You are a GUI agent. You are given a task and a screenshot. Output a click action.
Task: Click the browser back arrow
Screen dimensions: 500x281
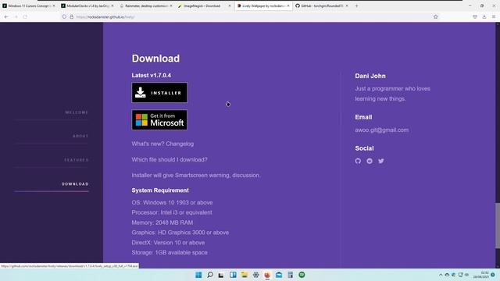pyautogui.click(x=6, y=17)
